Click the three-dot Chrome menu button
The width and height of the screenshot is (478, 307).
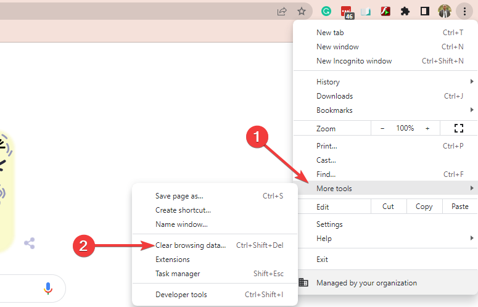coord(464,12)
